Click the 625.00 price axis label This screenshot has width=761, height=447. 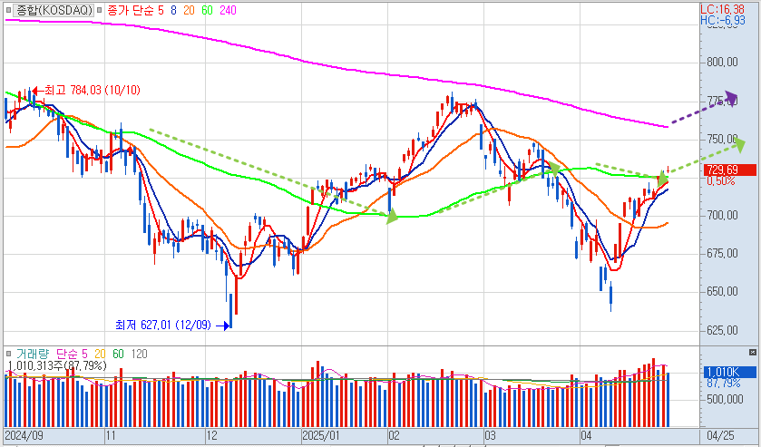723,330
